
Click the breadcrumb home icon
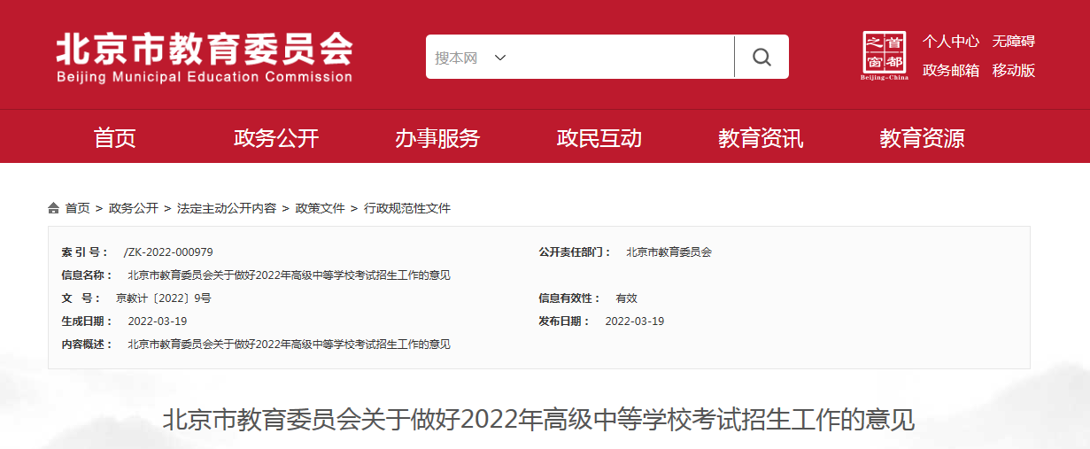[x=54, y=208]
